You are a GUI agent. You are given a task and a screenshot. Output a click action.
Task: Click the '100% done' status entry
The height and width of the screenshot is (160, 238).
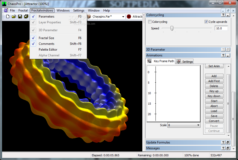point(192,155)
